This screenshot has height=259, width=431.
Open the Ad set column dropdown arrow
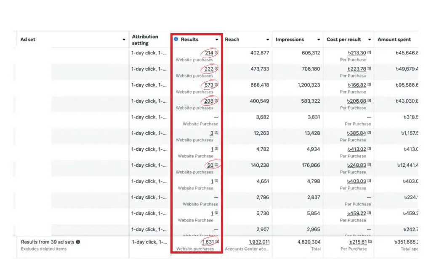124,40
